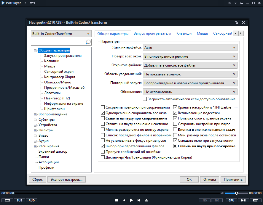
Task: Open the Обновление dropdown
Action: click(x=190, y=92)
